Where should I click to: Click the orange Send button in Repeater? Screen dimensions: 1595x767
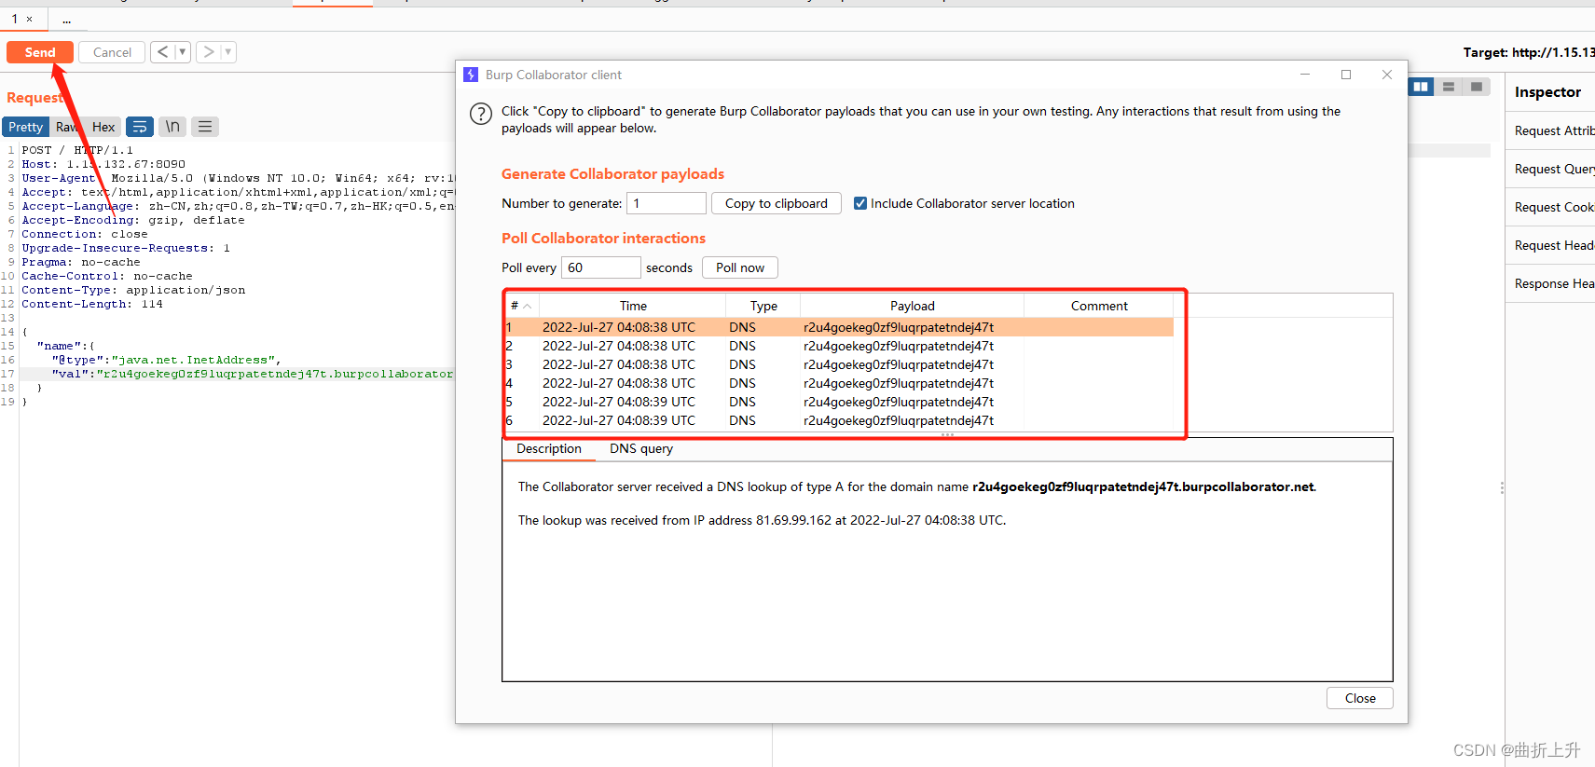click(x=40, y=52)
